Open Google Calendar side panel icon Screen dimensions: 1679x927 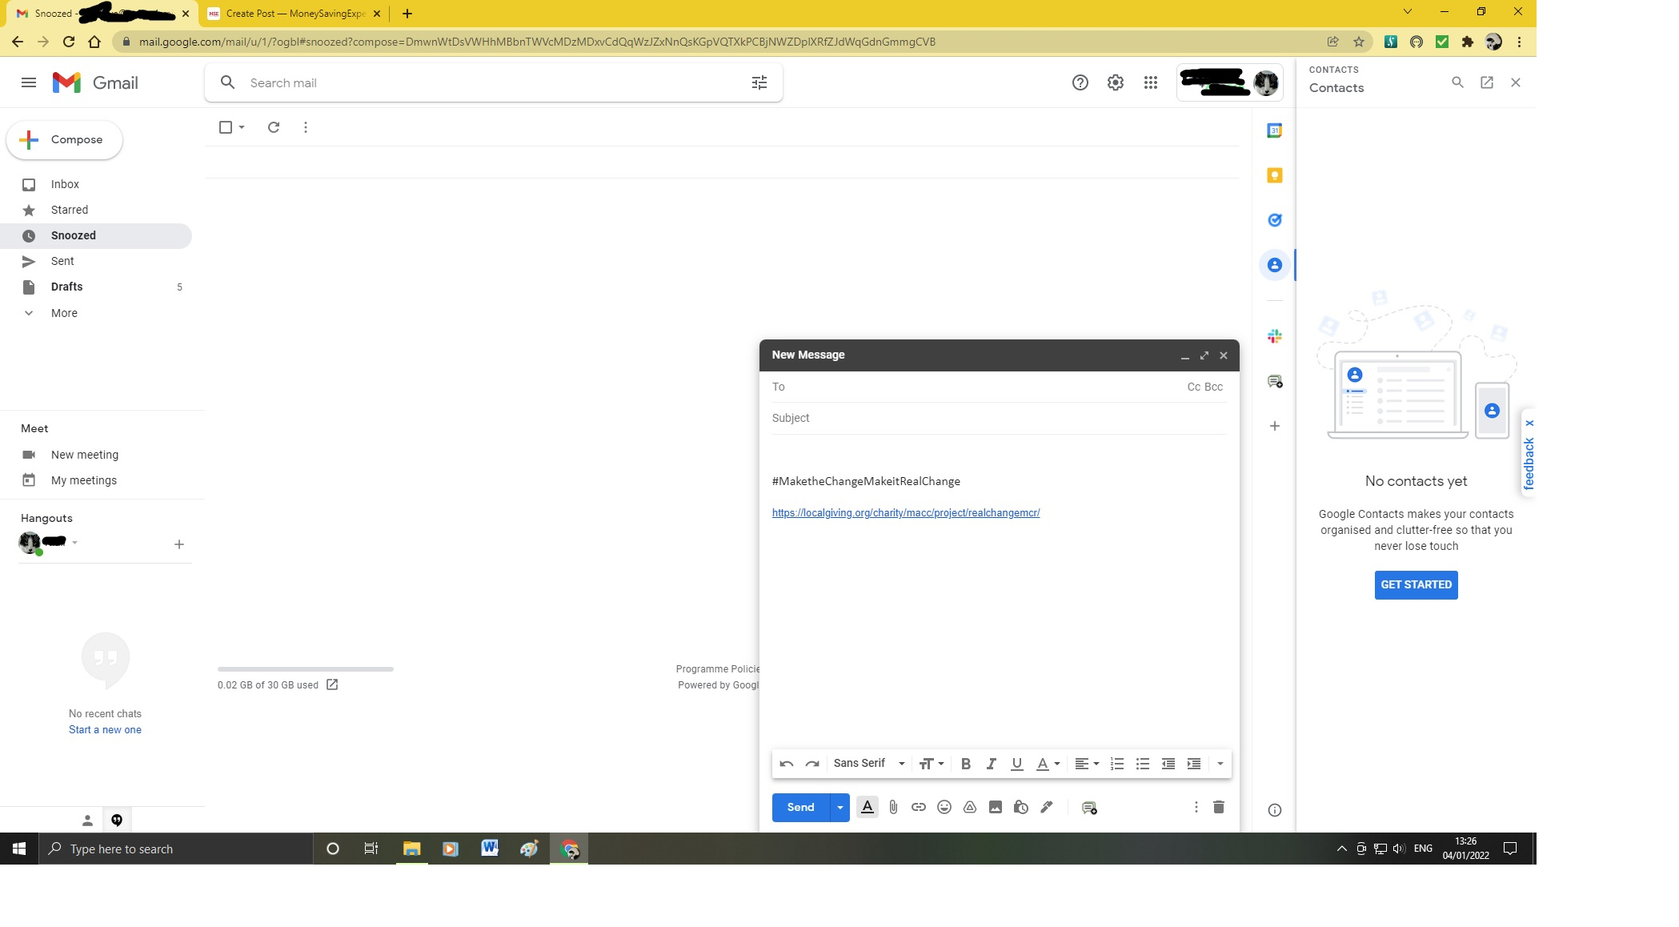(x=1275, y=130)
